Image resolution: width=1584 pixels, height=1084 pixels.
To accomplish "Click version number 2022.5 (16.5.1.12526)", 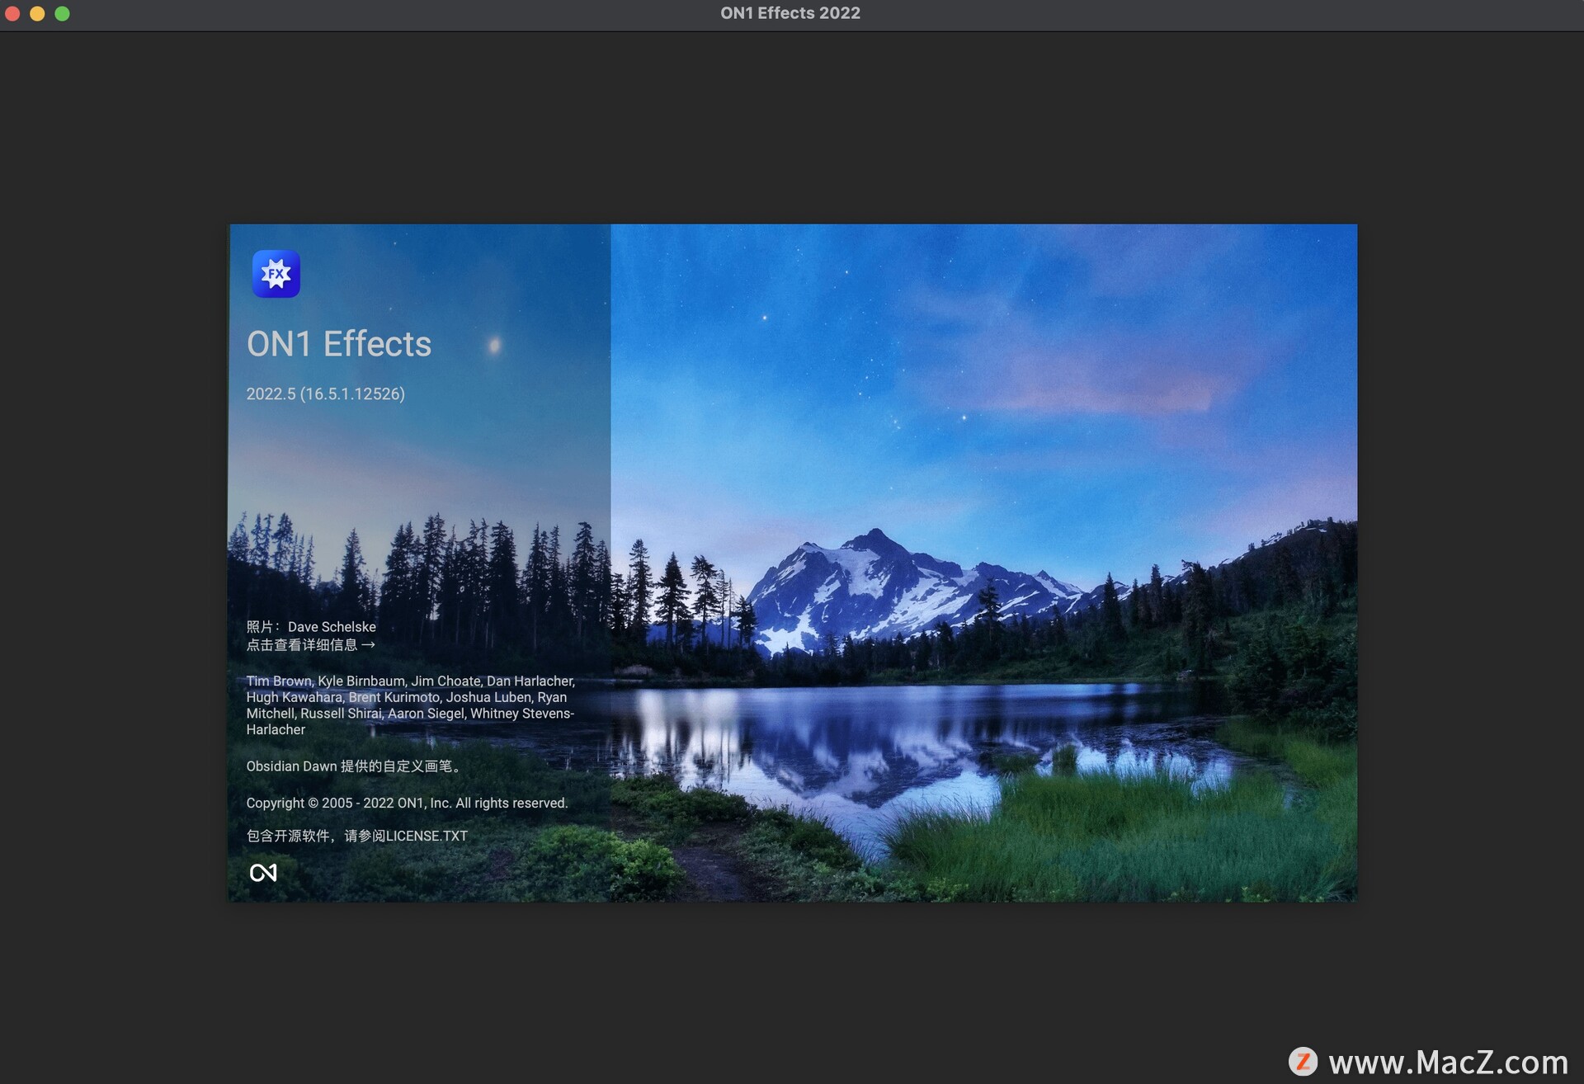I will click(326, 394).
